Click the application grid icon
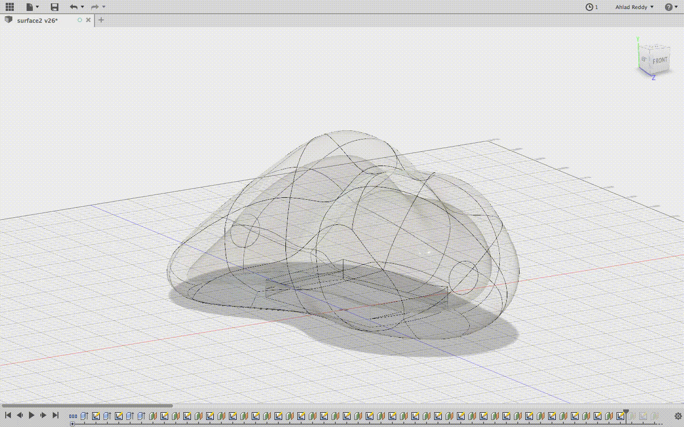This screenshot has height=427, width=684. click(9, 7)
